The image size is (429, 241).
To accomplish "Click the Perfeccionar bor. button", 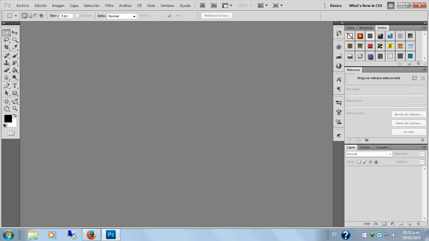I will [x=217, y=16].
